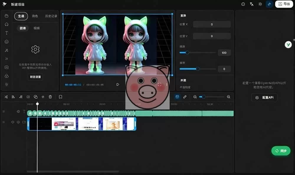Click the gear icon in generate panel
This screenshot has height=175, width=295.
click(x=35, y=50)
